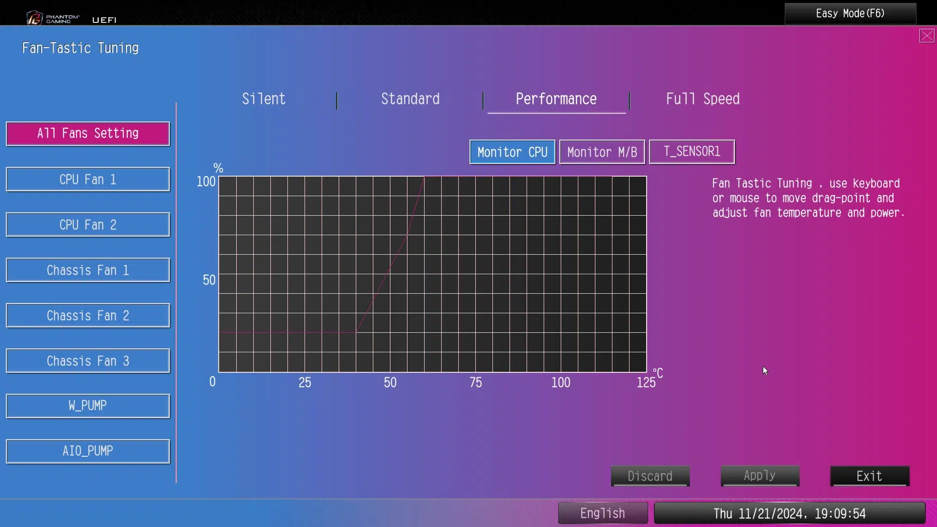Select the Performance fan profile
The height and width of the screenshot is (527, 937).
(556, 99)
